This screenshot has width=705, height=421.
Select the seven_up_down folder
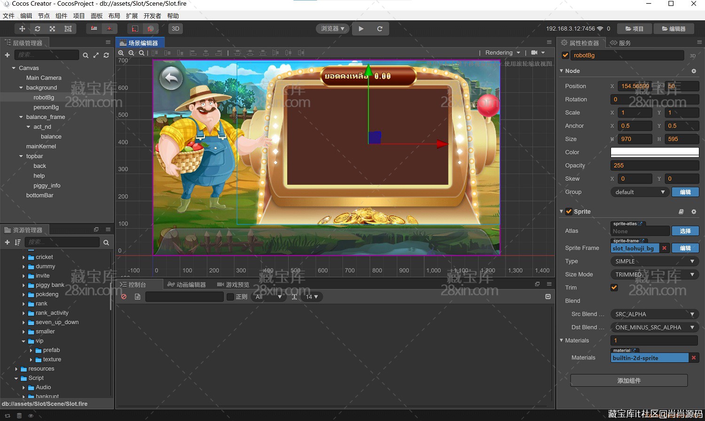pos(57,322)
